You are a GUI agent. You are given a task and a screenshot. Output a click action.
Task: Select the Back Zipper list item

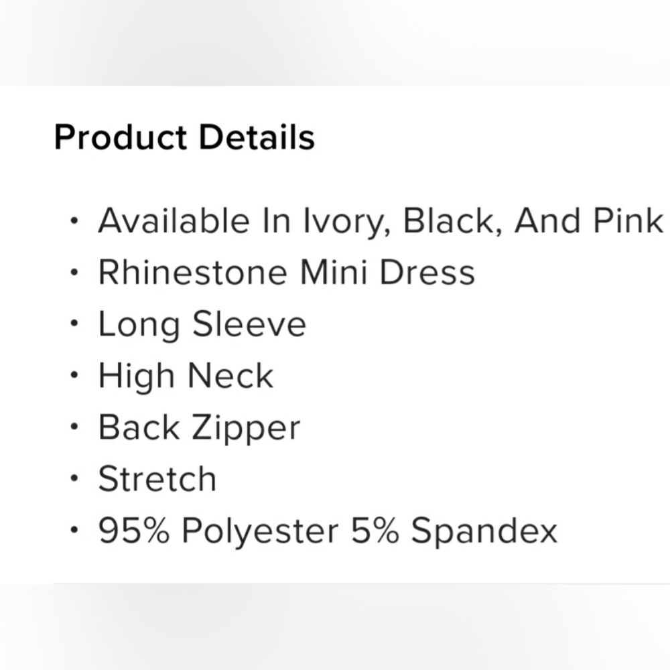[x=199, y=427]
